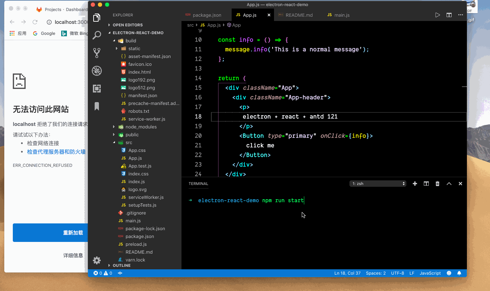490x291 pixels.
Task: Open preload.js in the explorer
Action: 136,244
